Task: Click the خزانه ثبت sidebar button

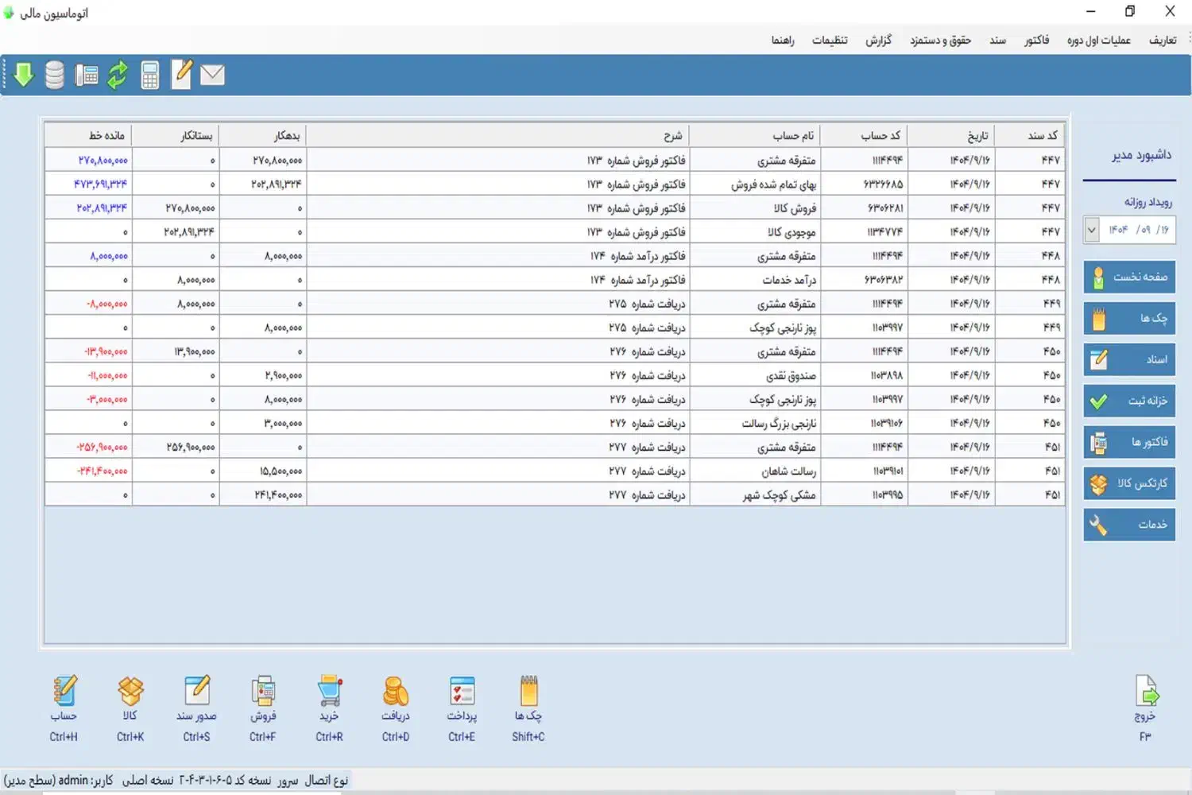Action: 1129,401
